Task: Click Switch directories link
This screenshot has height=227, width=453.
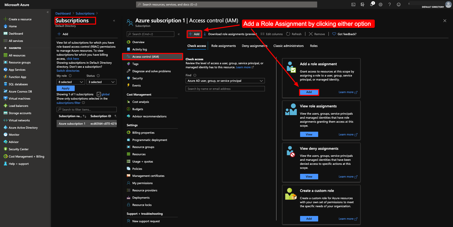Action: [x=68, y=70]
